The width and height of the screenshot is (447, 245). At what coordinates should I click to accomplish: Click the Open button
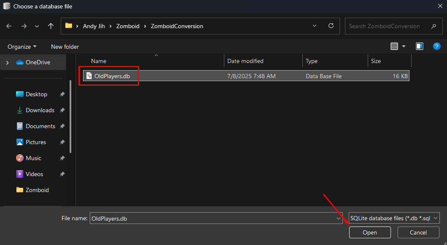pyautogui.click(x=369, y=232)
